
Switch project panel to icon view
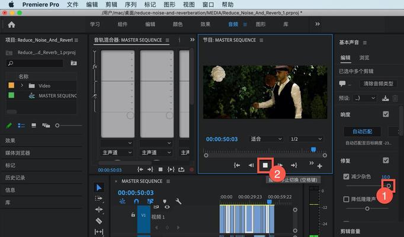point(34,126)
